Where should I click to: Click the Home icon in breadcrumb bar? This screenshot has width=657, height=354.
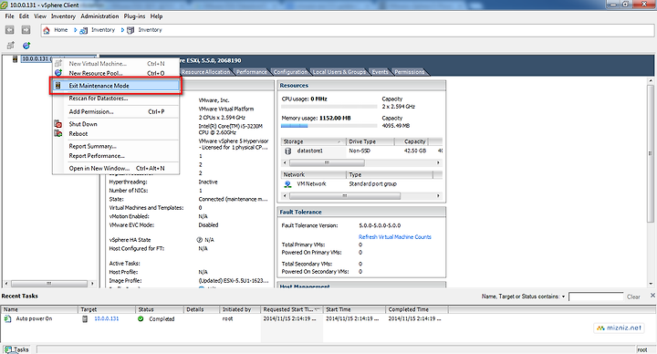click(x=47, y=30)
